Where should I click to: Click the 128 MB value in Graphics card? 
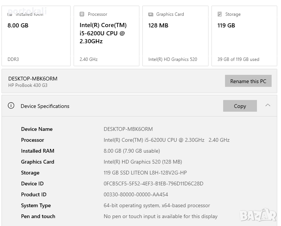158,26
